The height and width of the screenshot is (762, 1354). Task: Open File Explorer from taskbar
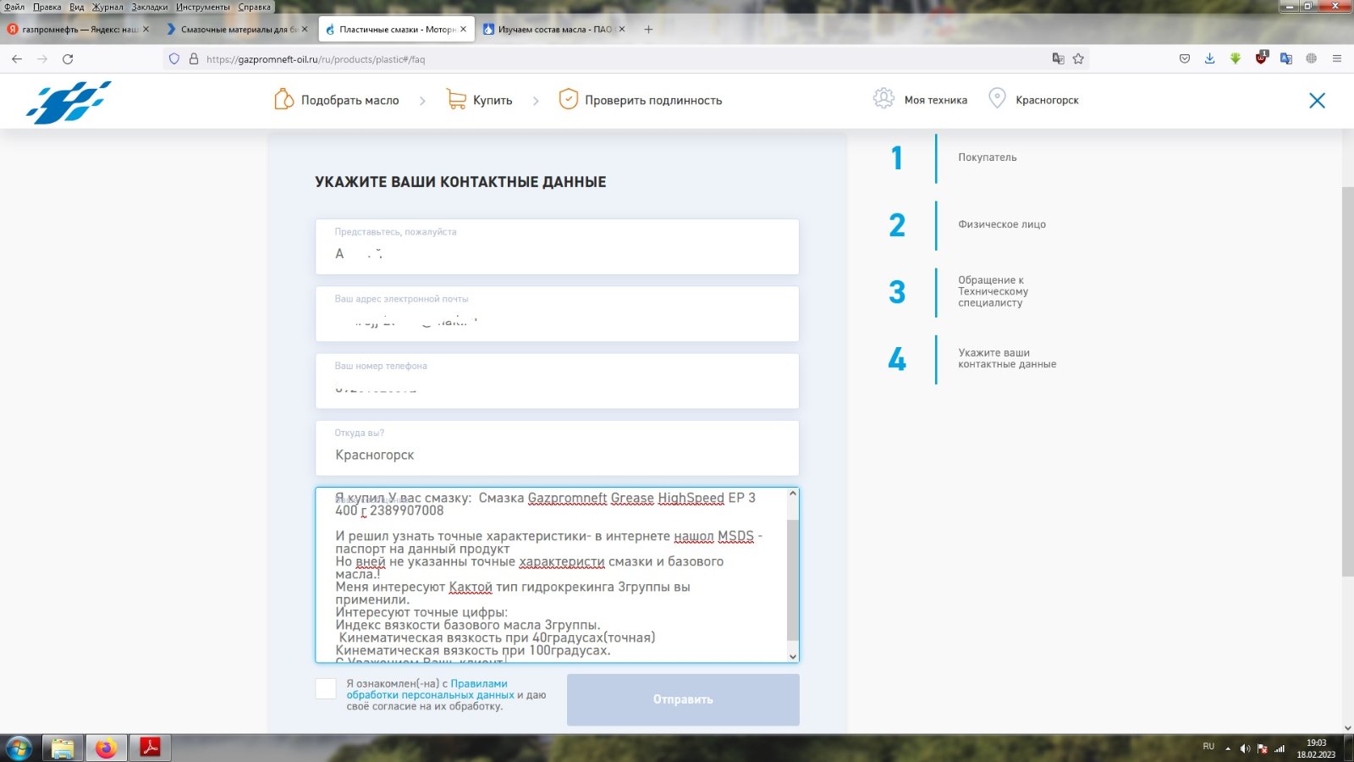click(x=62, y=748)
